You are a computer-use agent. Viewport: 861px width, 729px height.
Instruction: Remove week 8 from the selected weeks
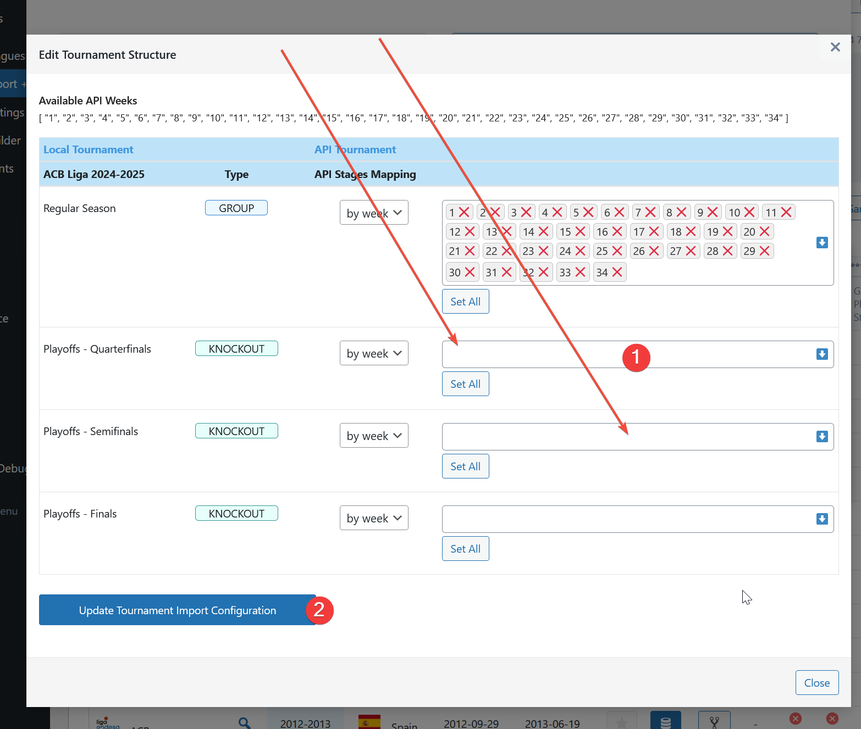click(x=682, y=212)
